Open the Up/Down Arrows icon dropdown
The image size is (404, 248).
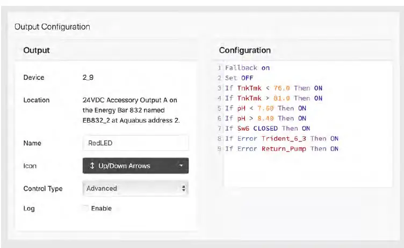135,166
